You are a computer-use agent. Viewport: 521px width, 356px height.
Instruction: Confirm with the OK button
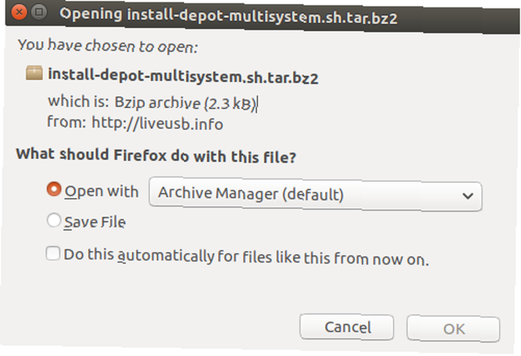click(x=454, y=329)
